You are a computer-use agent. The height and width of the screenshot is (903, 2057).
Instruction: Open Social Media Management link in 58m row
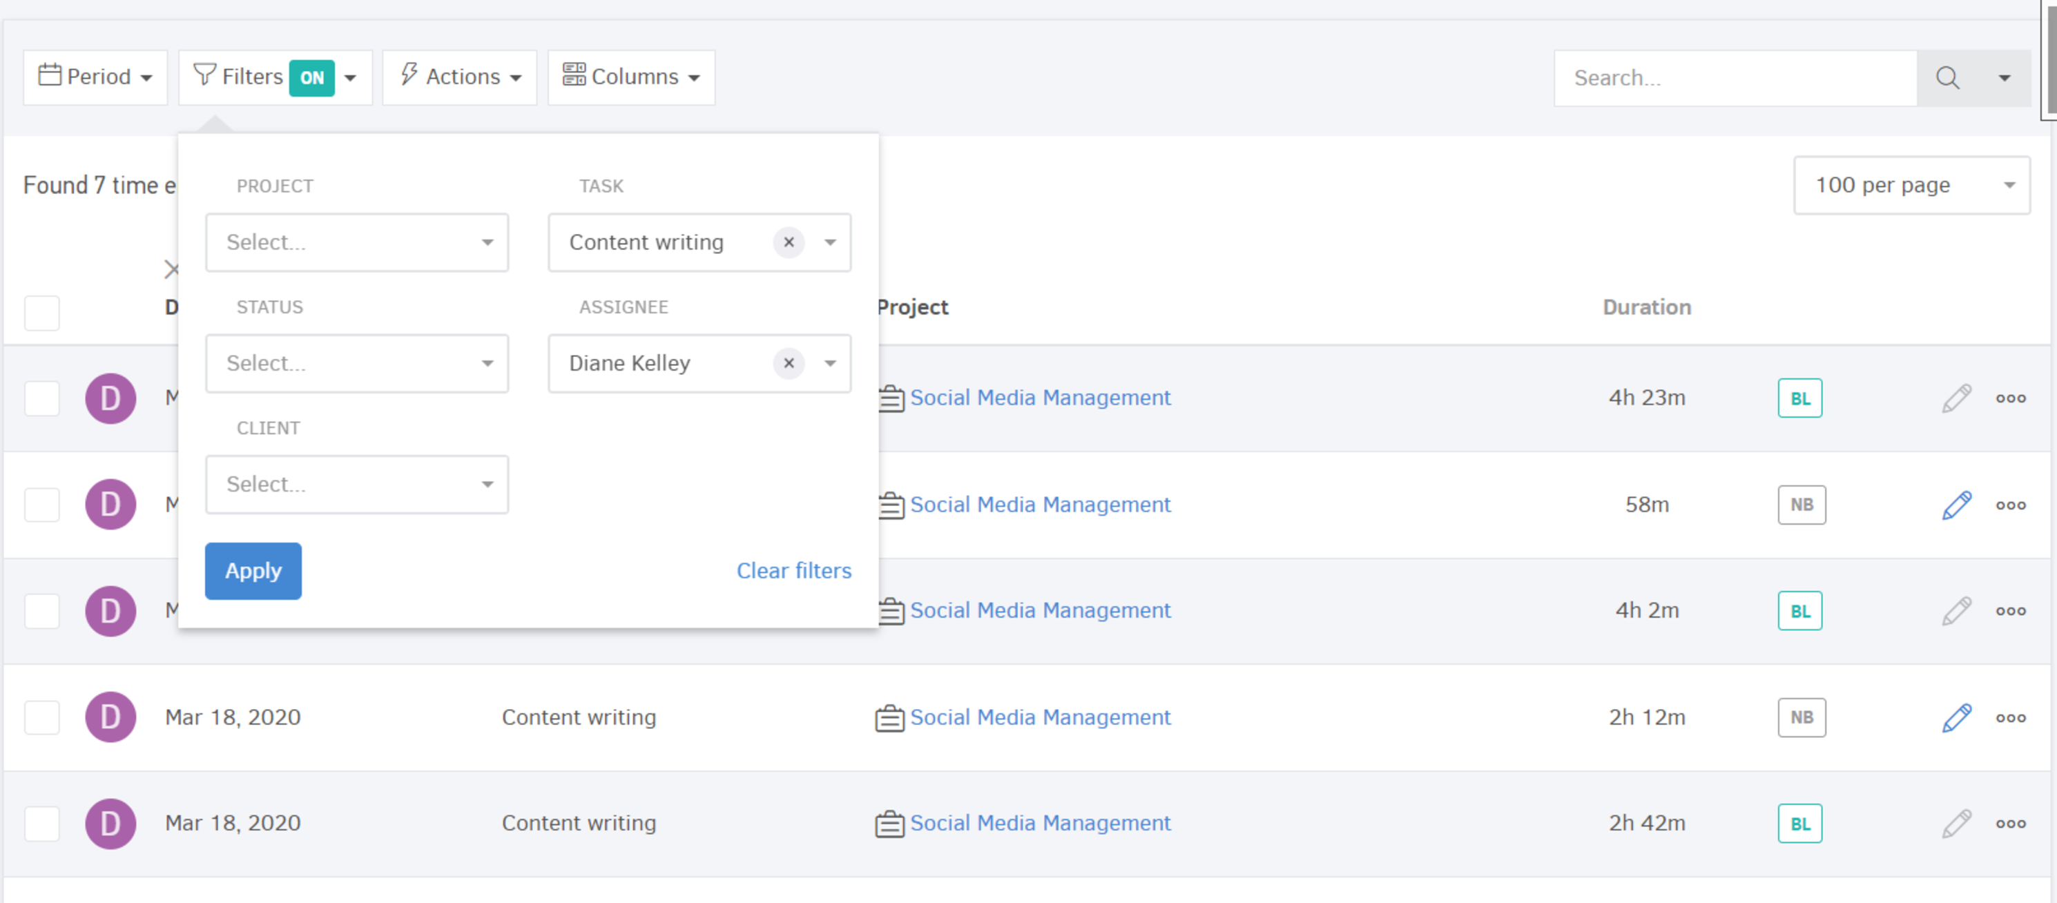coord(1040,505)
